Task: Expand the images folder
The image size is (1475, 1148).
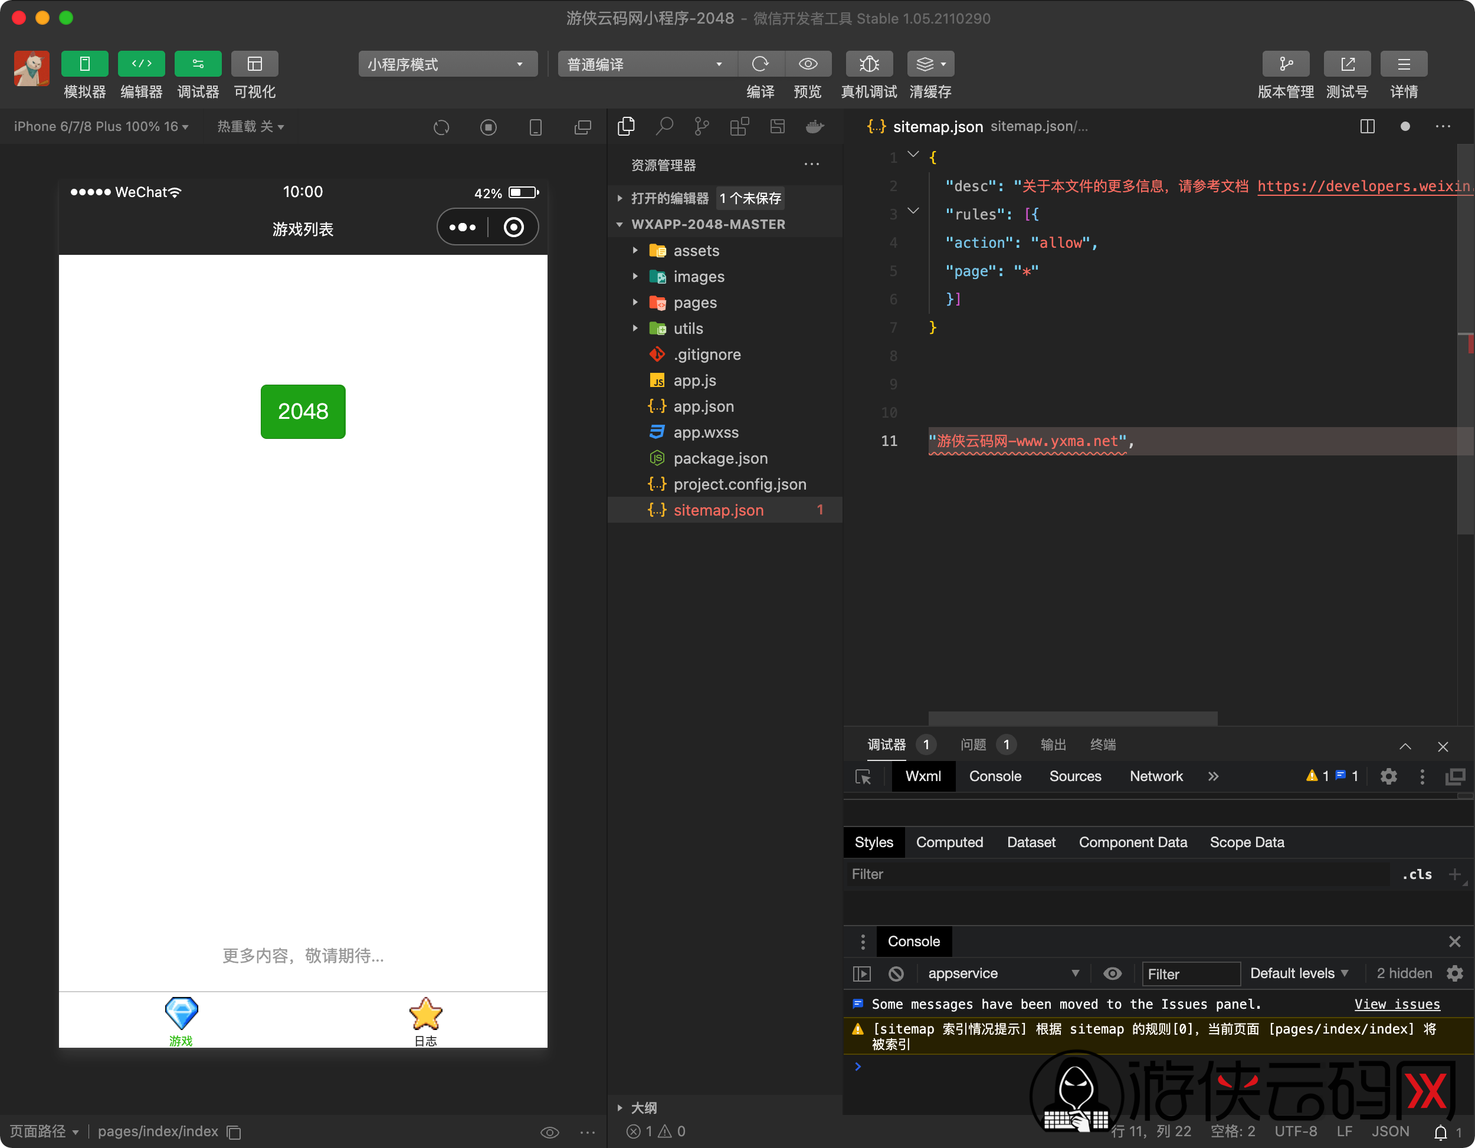Action: click(725, 277)
